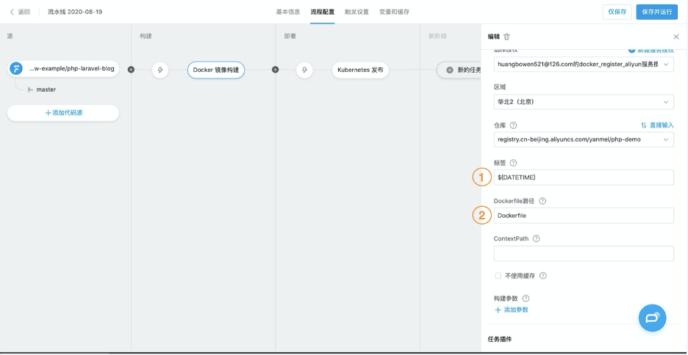
Task: Select the Docker 镜像构建 task
Action: click(x=216, y=70)
